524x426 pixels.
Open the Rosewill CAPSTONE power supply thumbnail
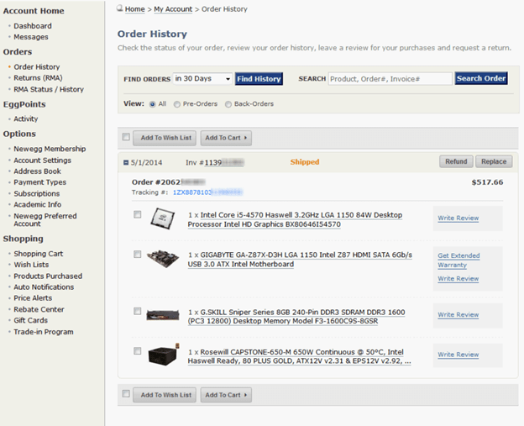pos(164,355)
